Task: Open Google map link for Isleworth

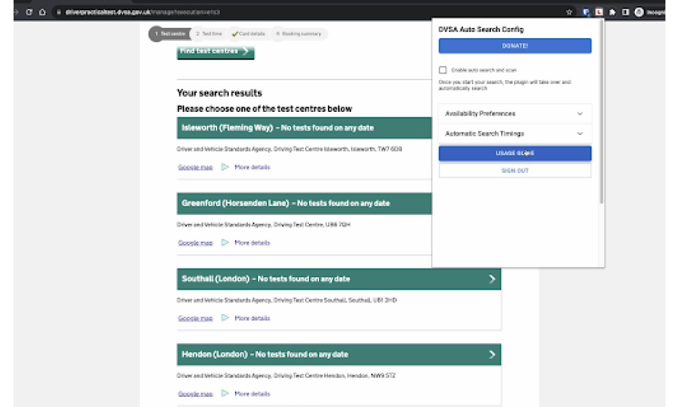Action: (196, 168)
